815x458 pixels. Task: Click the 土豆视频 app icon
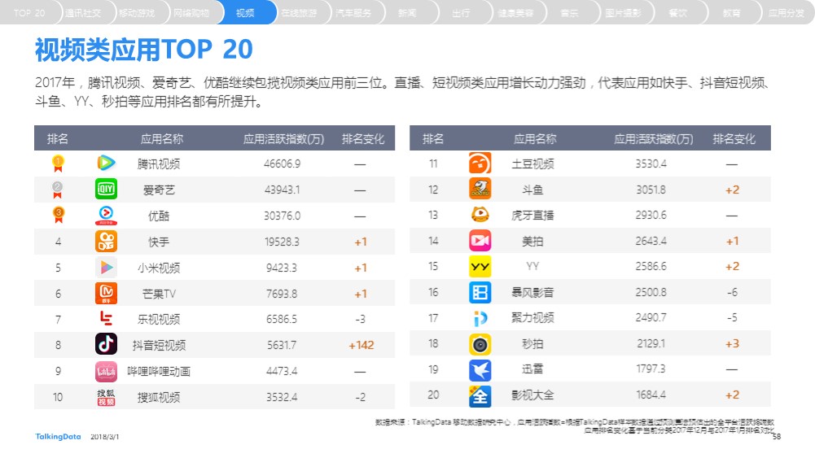(480, 163)
